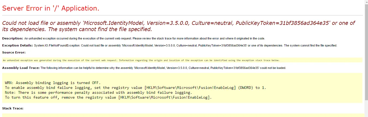Click the "To turn this feature off" line

pos(108,98)
